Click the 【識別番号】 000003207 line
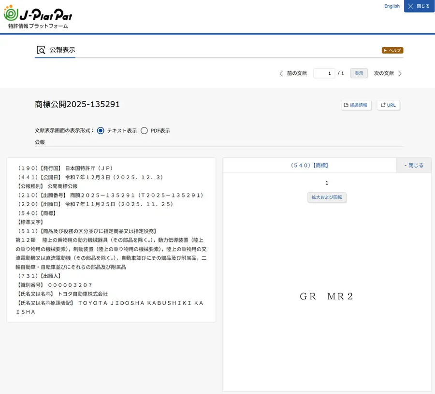The height and width of the screenshot is (394, 435). pyautogui.click(x=55, y=285)
